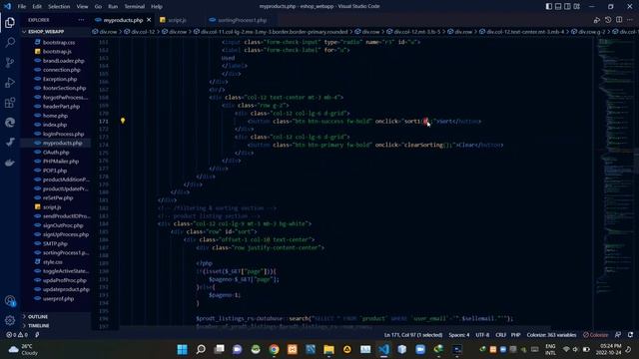Open the Explorer view in activity bar
The width and height of the screenshot is (639, 359).
[10, 22]
